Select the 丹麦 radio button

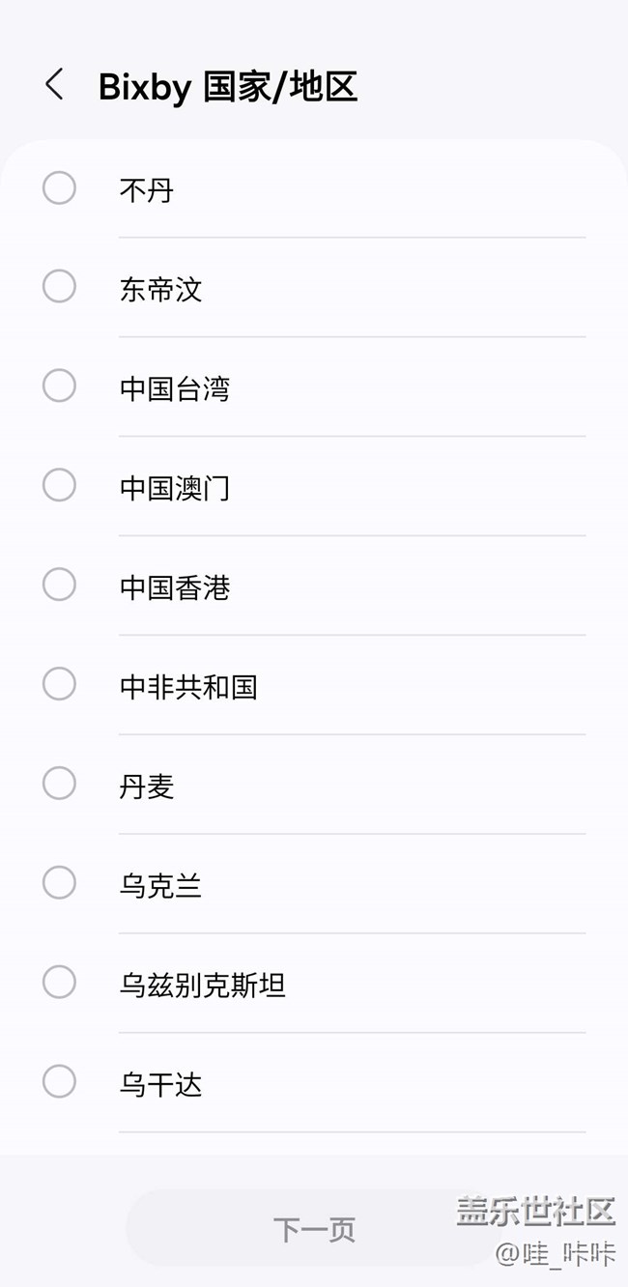pyautogui.click(x=59, y=784)
